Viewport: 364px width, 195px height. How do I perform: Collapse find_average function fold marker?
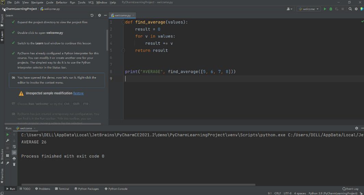tap(123, 22)
